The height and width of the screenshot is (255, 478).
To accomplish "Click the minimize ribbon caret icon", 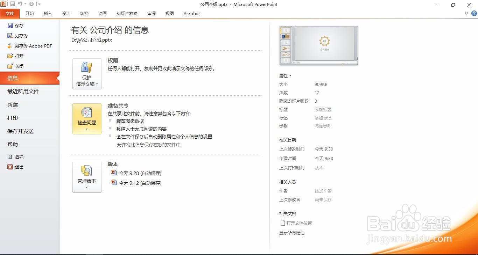I will [466, 14].
